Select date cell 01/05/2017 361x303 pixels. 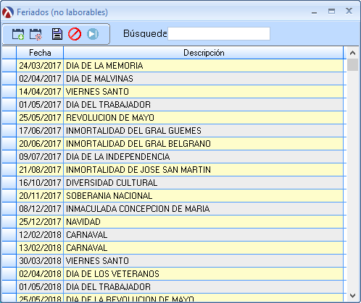(x=40, y=105)
